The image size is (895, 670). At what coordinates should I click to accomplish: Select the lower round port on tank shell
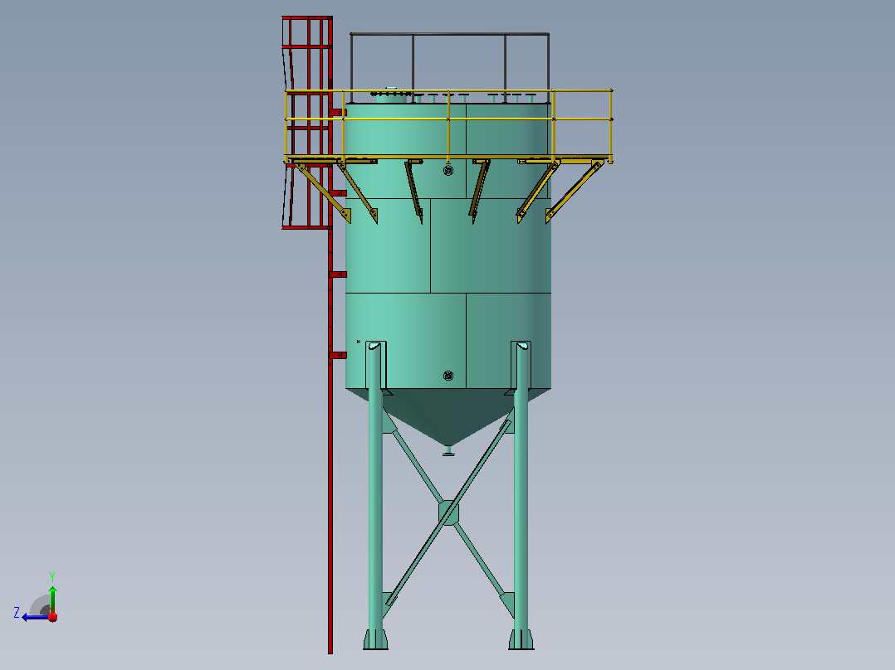(448, 376)
